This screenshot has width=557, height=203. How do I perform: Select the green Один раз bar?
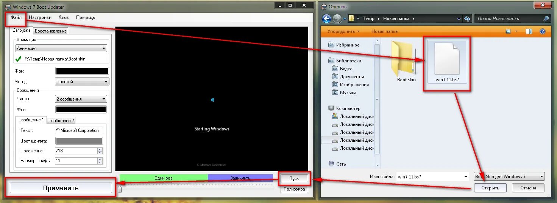[x=164, y=178]
